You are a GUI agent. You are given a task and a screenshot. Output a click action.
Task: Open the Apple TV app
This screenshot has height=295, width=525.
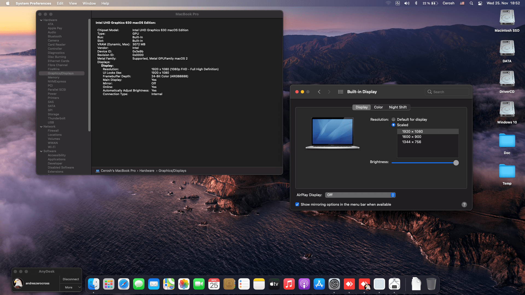tap(274, 284)
